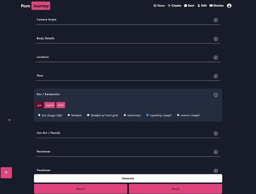Click the plus icon beside Headwear
This screenshot has width=256, height=194.
point(216,171)
